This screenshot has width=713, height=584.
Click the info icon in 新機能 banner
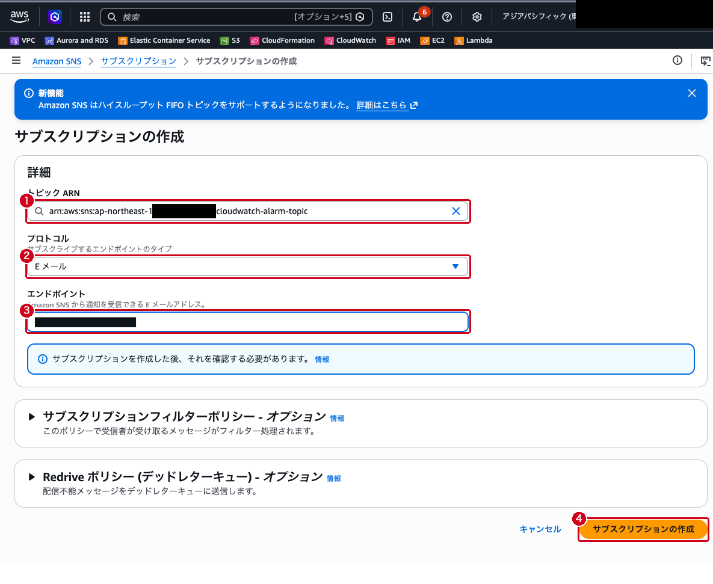coord(29,93)
